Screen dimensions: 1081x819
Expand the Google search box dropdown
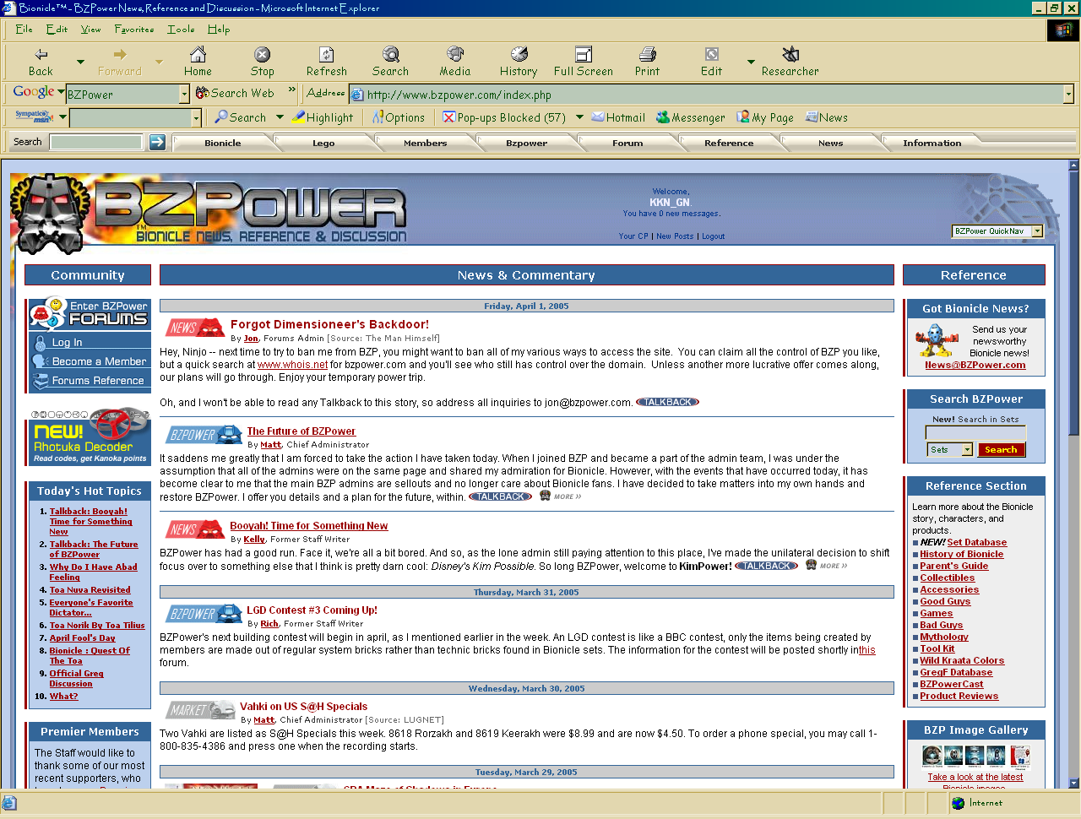pyautogui.click(x=184, y=94)
